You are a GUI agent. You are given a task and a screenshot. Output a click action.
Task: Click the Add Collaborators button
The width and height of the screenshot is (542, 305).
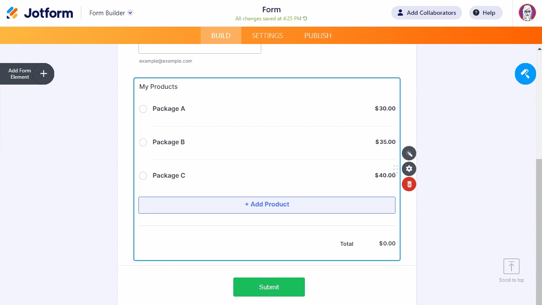[426, 13]
